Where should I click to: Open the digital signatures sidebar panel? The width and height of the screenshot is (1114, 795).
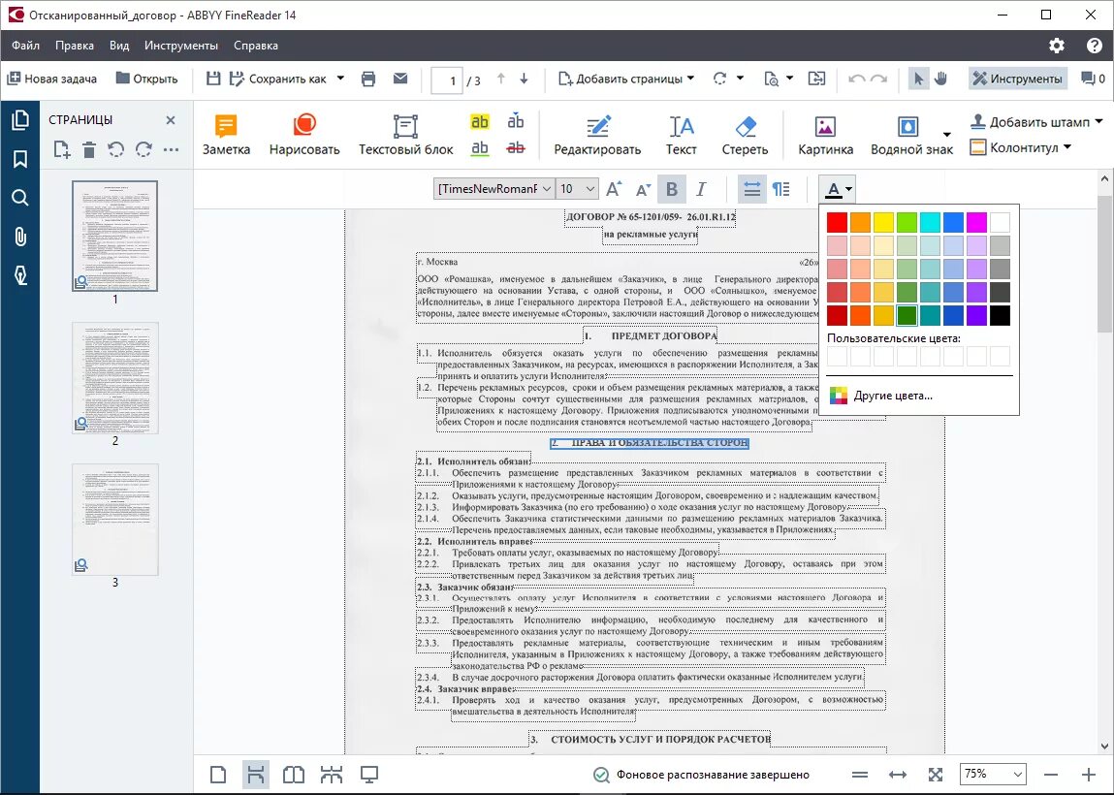tap(20, 275)
